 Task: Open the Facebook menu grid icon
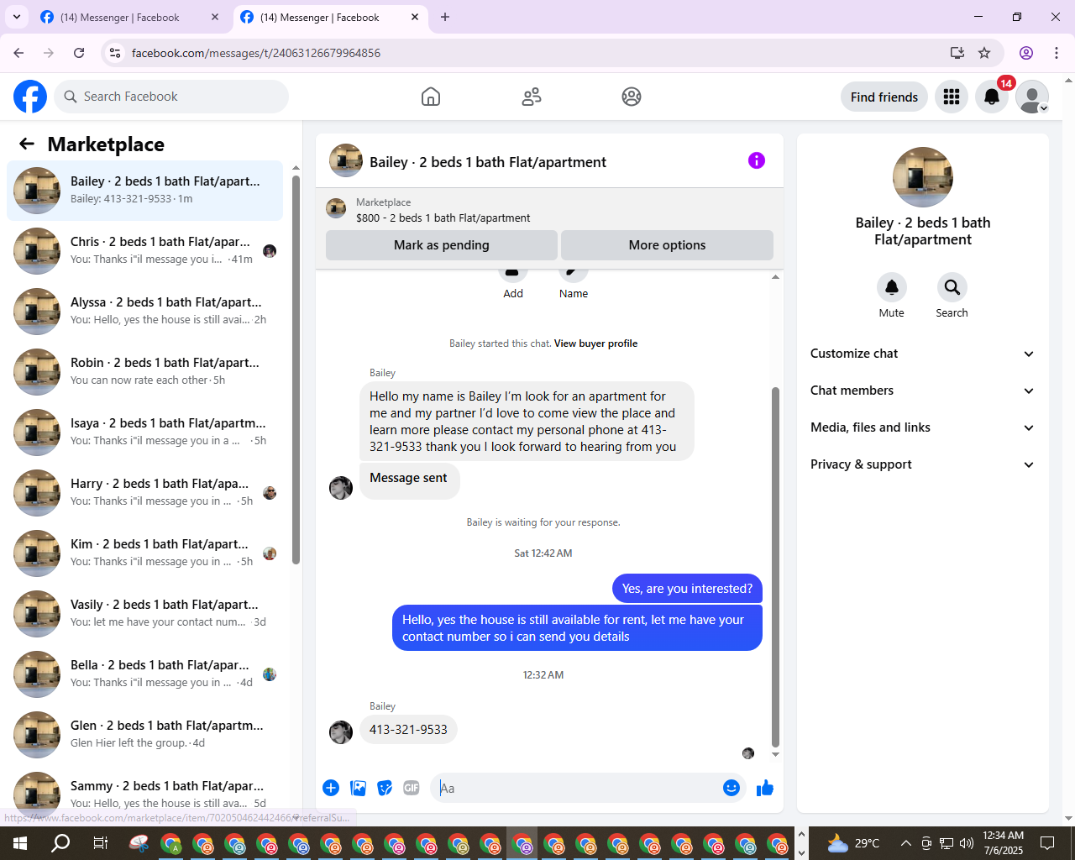pyautogui.click(x=952, y=97)
